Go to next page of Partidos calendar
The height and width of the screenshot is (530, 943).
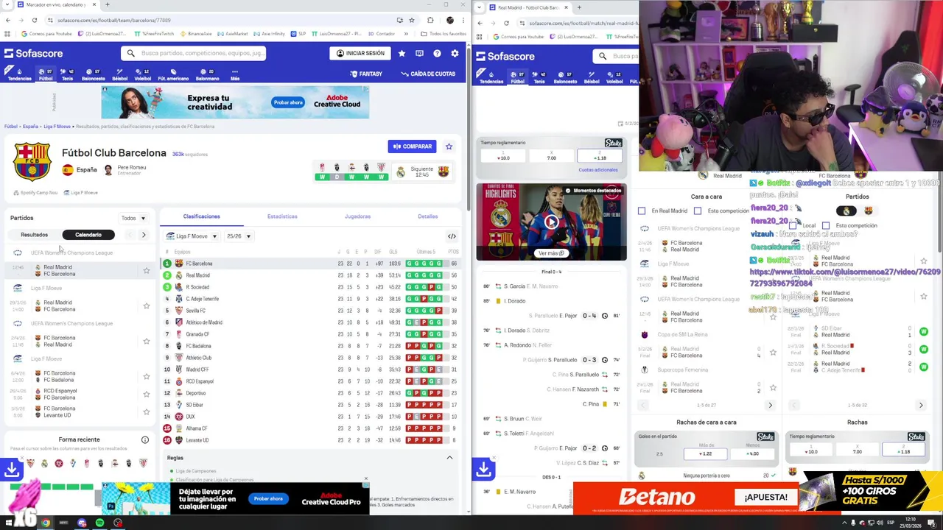click(144, 235)
